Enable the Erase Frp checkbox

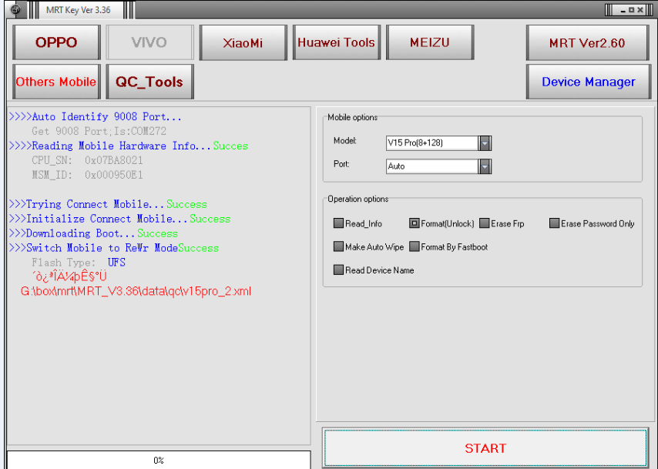pyautogui.click(x=485, y=223)
